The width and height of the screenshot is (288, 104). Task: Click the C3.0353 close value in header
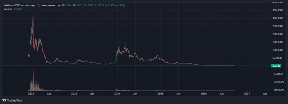click(99, 6)
